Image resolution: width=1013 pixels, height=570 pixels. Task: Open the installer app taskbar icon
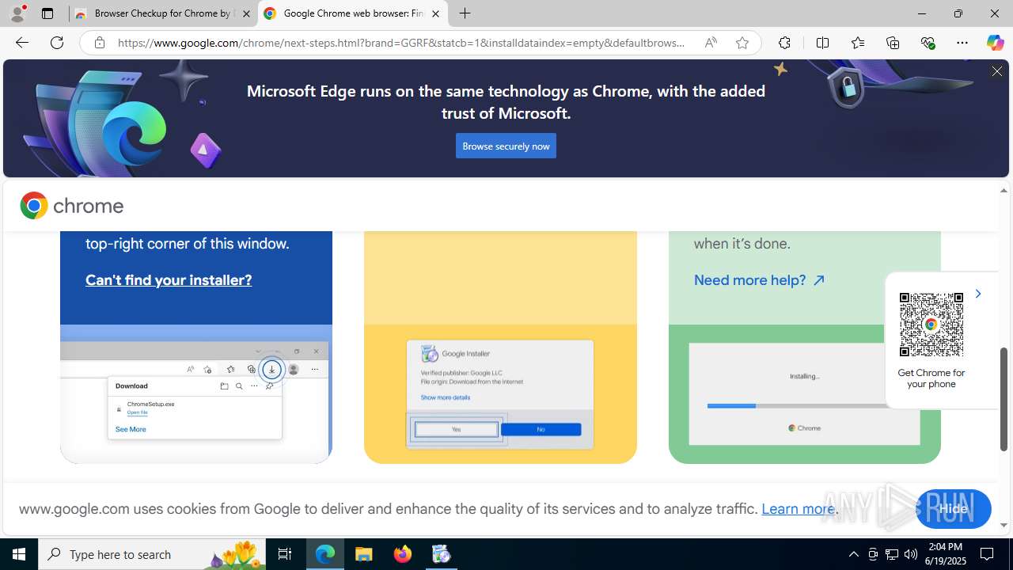(x=442, y=554)
